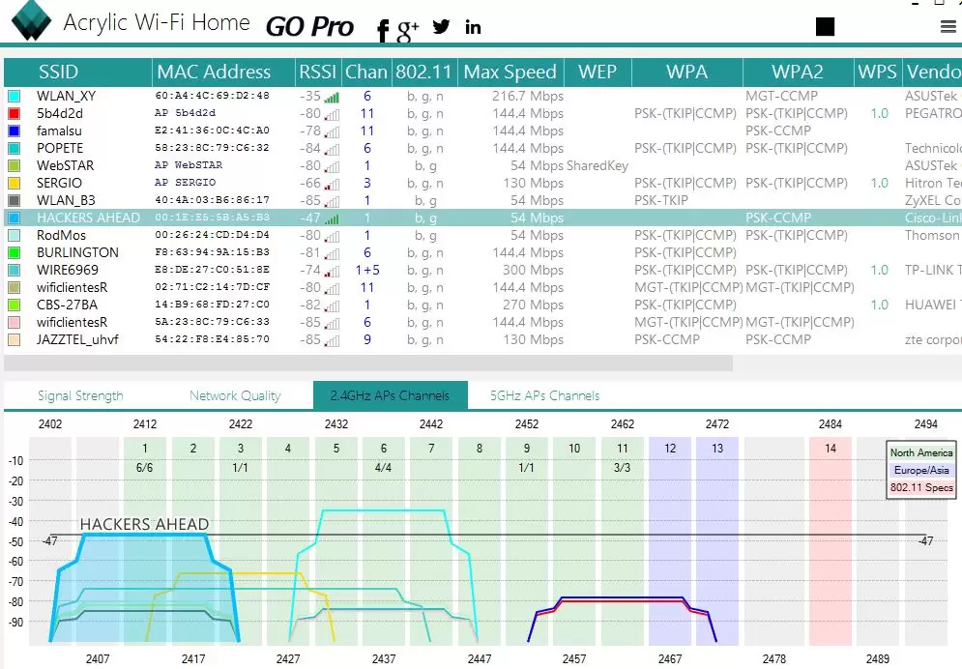Click the cyan color swatch for WLAN_XY
The width and height of the screenshot is (962, 669).
[15, 97]
